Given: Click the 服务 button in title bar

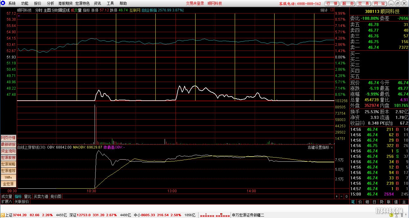Looking at the screenshot, I should pos(348,4).
